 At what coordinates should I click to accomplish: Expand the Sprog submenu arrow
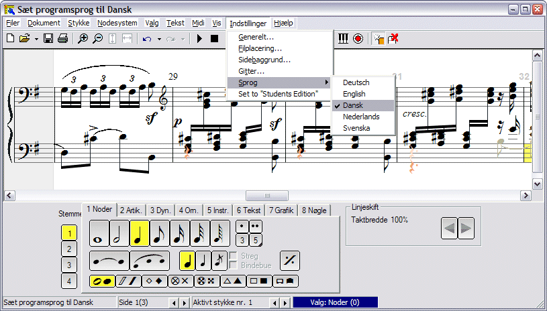click(327, 82)
